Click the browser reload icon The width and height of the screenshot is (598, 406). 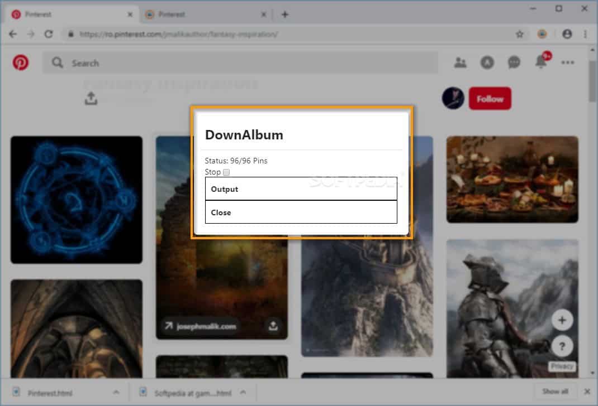(49, 34)
